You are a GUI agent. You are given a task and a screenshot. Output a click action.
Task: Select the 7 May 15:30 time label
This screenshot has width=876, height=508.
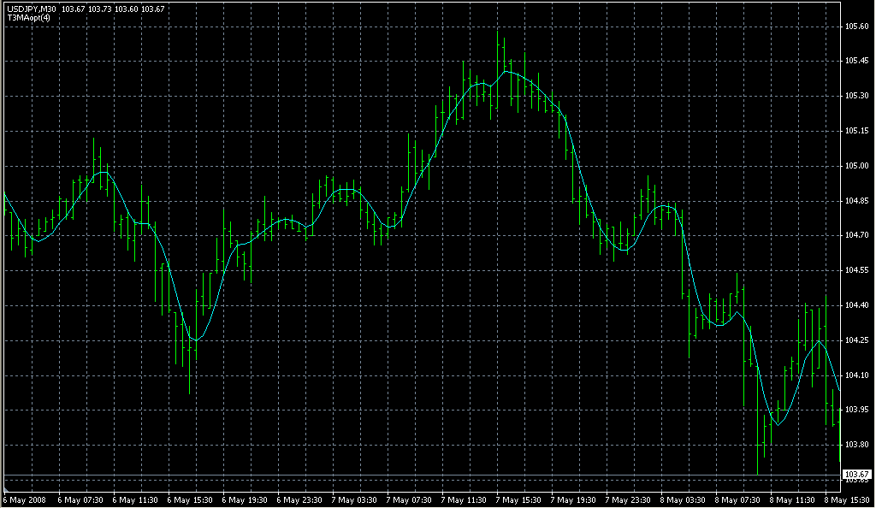[x=521, y=499]
